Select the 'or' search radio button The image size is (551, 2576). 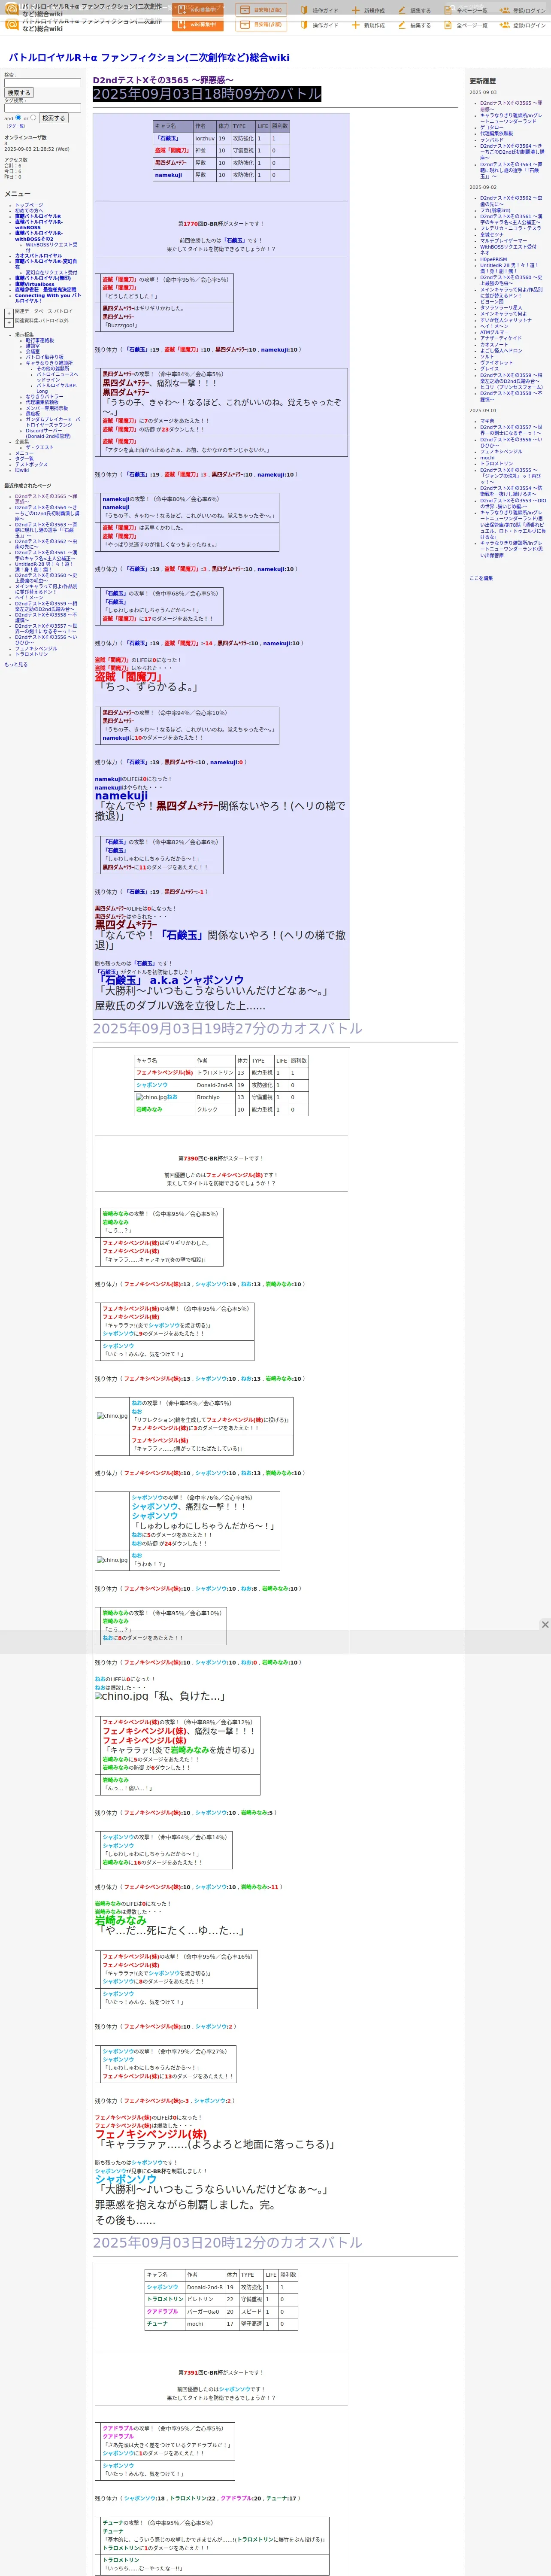(x=33, y=117)
